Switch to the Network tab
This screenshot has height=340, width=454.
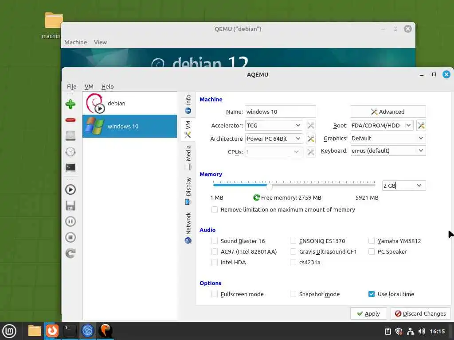pos(188,228)
